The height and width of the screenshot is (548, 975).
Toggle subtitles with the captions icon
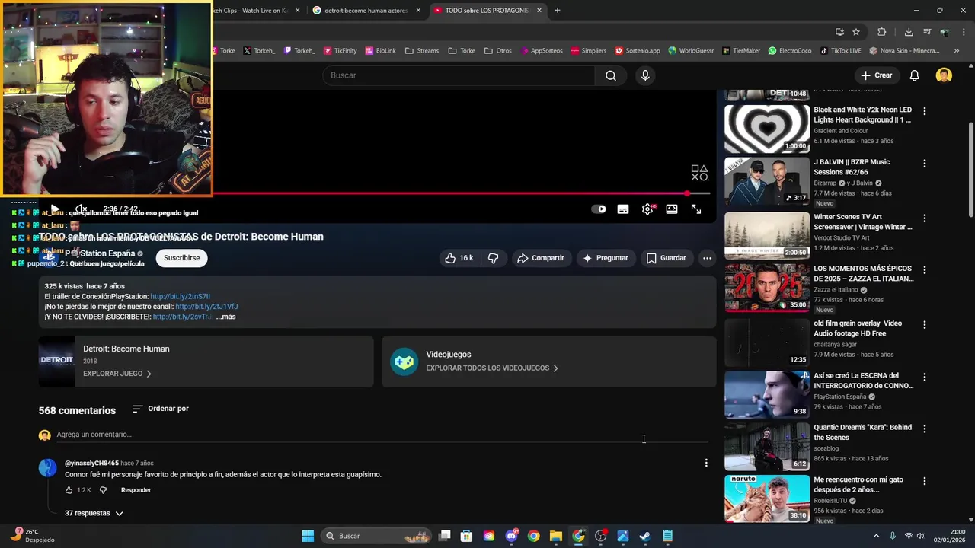click(x=623, y=209)
